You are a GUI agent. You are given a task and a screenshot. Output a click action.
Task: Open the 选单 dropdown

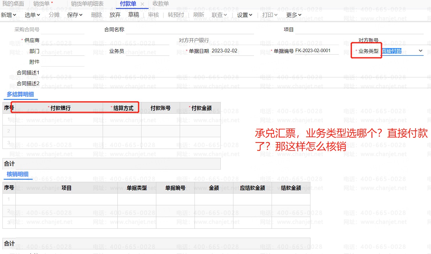32,15
